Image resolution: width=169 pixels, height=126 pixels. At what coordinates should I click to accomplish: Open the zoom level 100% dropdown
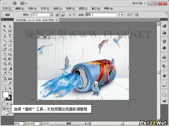coord(24,124)
